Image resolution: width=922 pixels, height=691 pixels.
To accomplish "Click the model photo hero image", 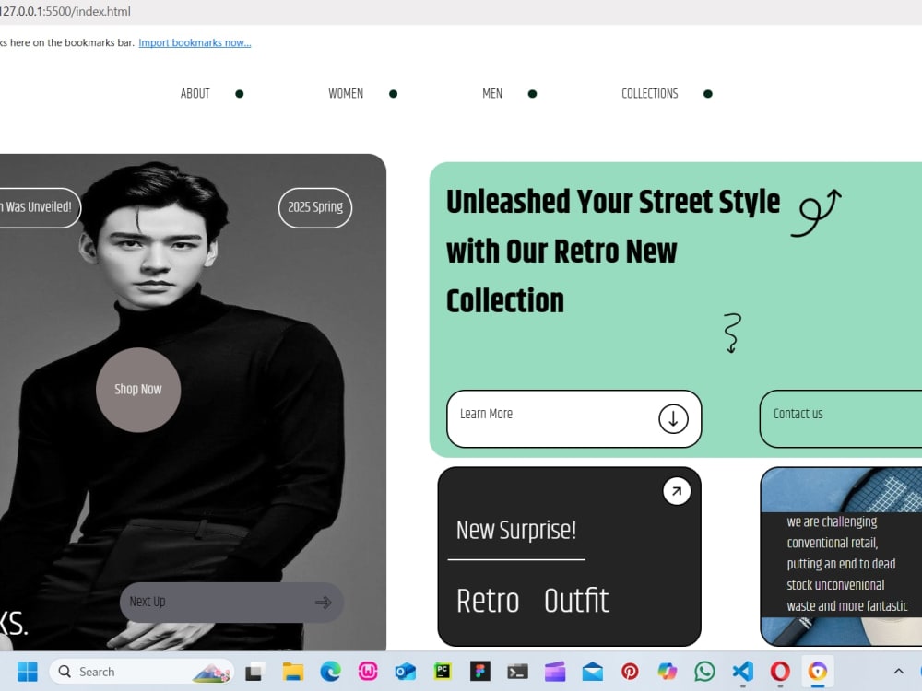I will tap(193, 402).
